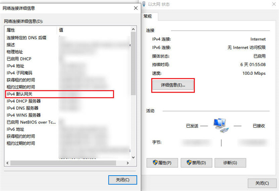
Task: Click the network computers activity icon
Action: (x=221, y=125)
